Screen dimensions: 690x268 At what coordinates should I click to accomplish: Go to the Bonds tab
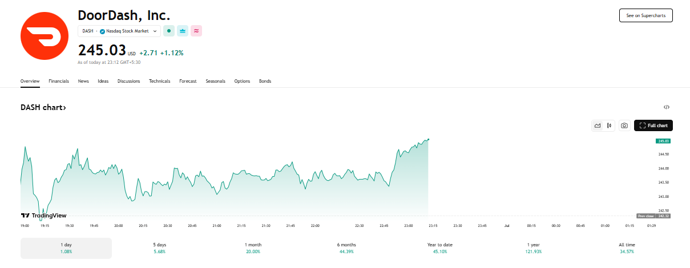click(x=265, y=81)
